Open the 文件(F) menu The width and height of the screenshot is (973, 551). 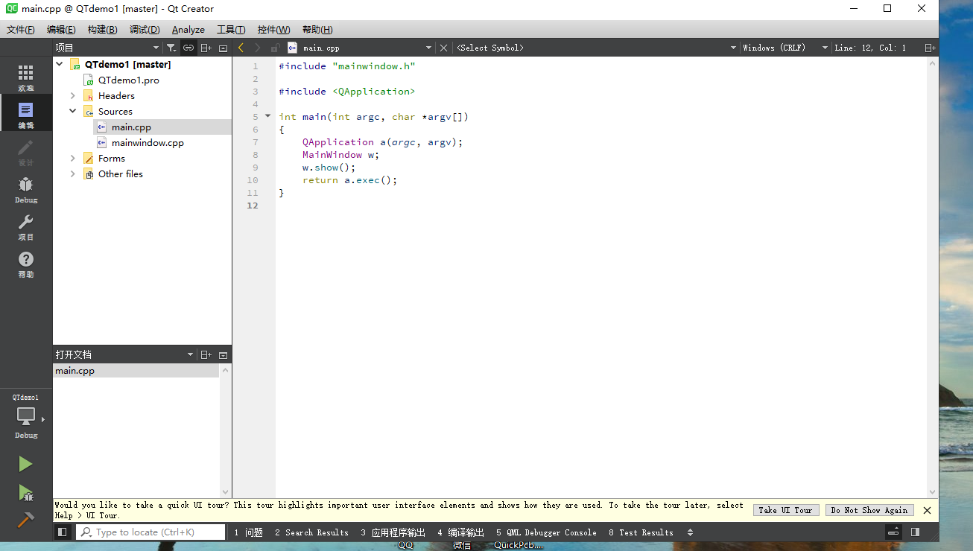click(x=21, y=30)
